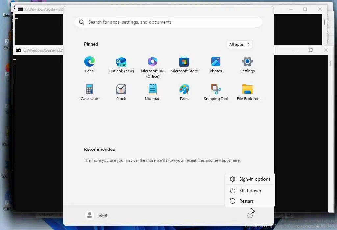This screenshot has height=230, width=337.
Task: Click the upper Command Prompt title text
Action: (44, 9)
